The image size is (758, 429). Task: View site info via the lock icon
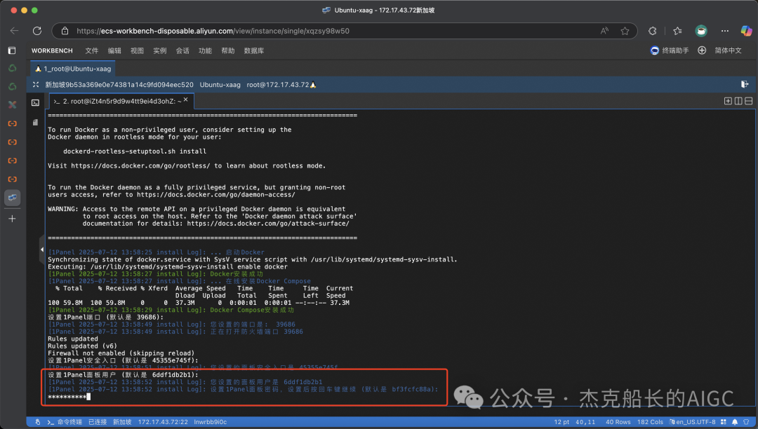65,31
